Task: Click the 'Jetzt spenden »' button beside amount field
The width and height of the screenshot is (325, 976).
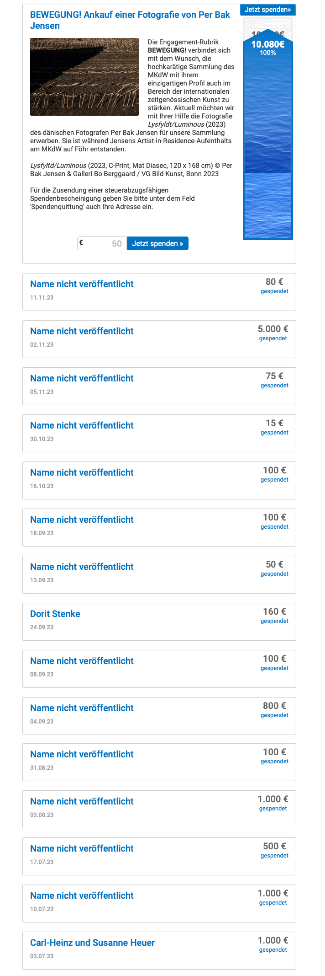Action: click(x=157, y=243)
